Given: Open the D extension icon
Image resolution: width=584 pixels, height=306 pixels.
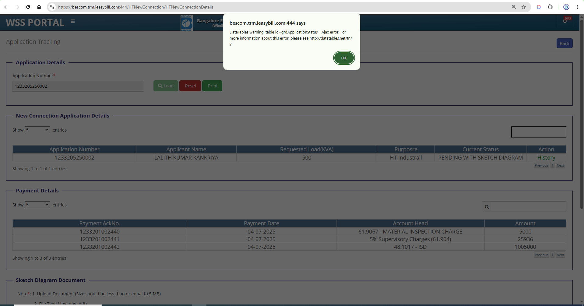Looking at the screenshot, I should tap(539, 7).
